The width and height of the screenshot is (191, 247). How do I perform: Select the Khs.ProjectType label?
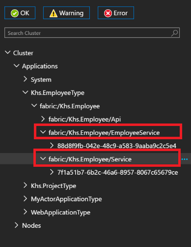54,186
